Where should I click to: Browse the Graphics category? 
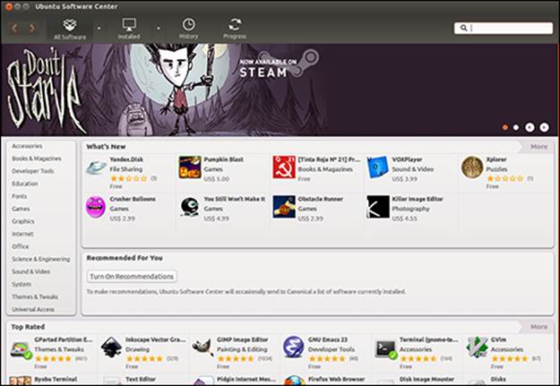(x=23, y=221)
